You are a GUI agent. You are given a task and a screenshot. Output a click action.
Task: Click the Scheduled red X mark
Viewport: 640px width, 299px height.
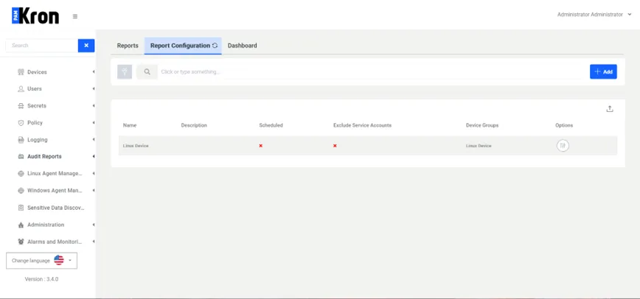(x=261, y=146)
